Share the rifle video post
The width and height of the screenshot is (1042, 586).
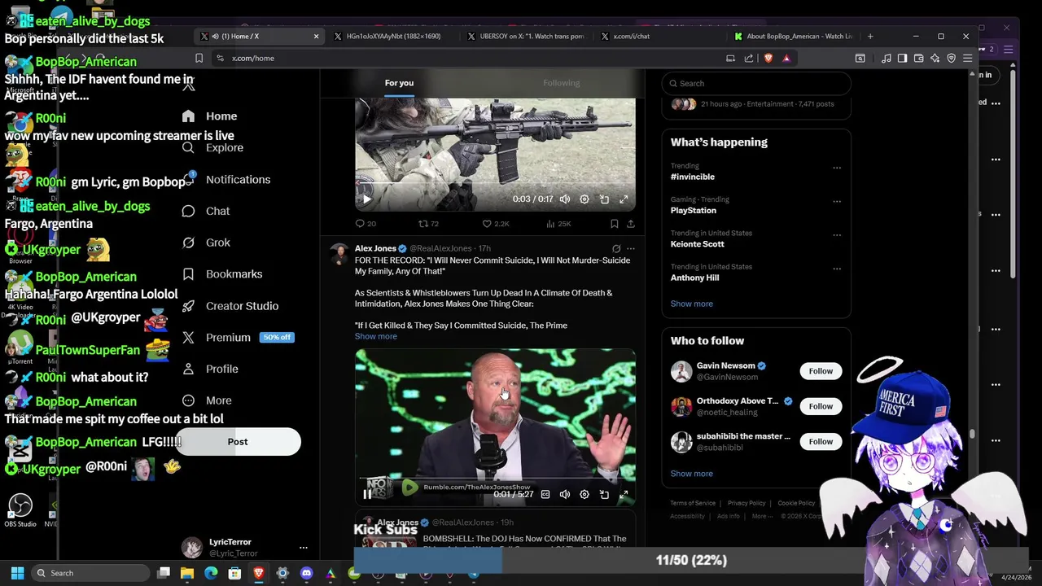pyautogui.click(x=630, y=224)
